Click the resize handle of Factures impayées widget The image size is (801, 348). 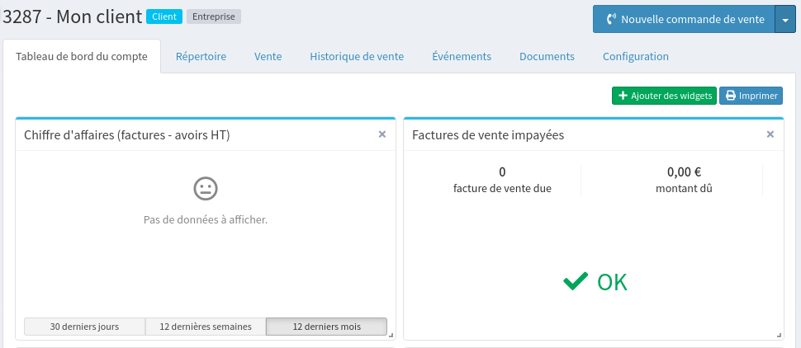(779, 334)
